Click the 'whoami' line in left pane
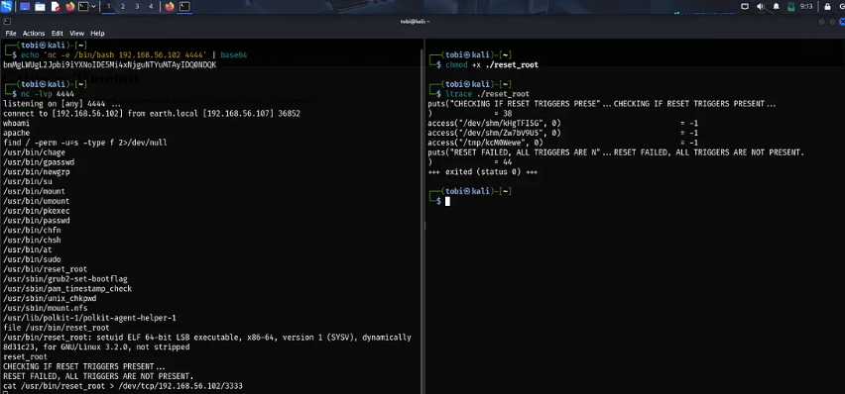The width and height of the screenshot is (845, 394). click(x=16, y=124)
